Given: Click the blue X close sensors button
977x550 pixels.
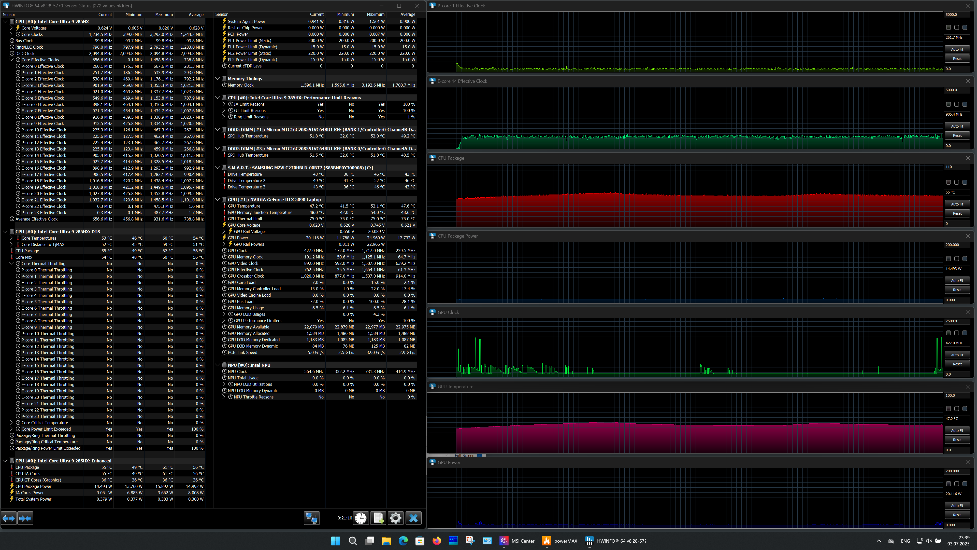Looking at the screenshot, I should coord(413,518).
